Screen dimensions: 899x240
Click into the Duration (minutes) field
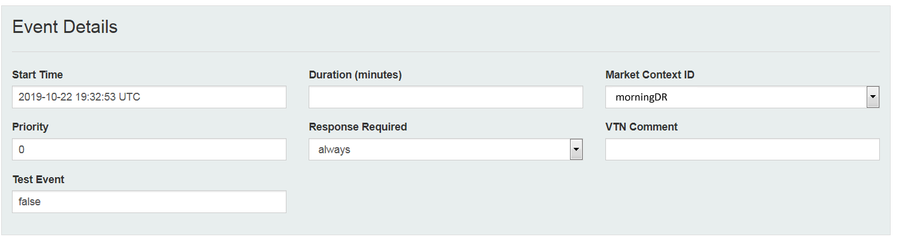[446, 97]
